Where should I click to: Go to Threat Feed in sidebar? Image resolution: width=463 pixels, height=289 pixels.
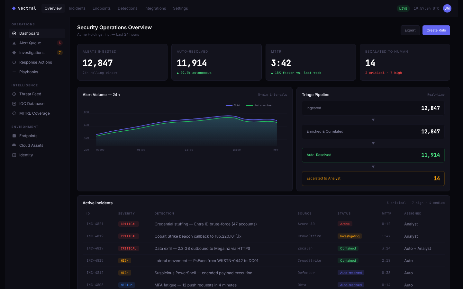coord(37,94)
